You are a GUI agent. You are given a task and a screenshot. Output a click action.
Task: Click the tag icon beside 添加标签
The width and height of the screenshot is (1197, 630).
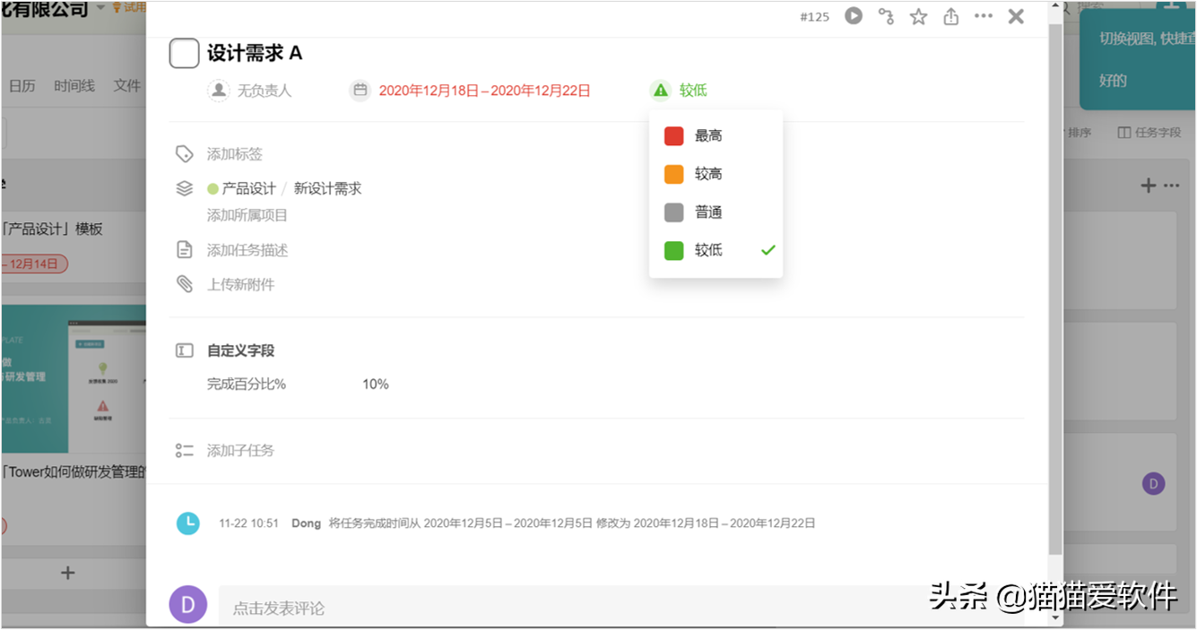coord(185,153)
